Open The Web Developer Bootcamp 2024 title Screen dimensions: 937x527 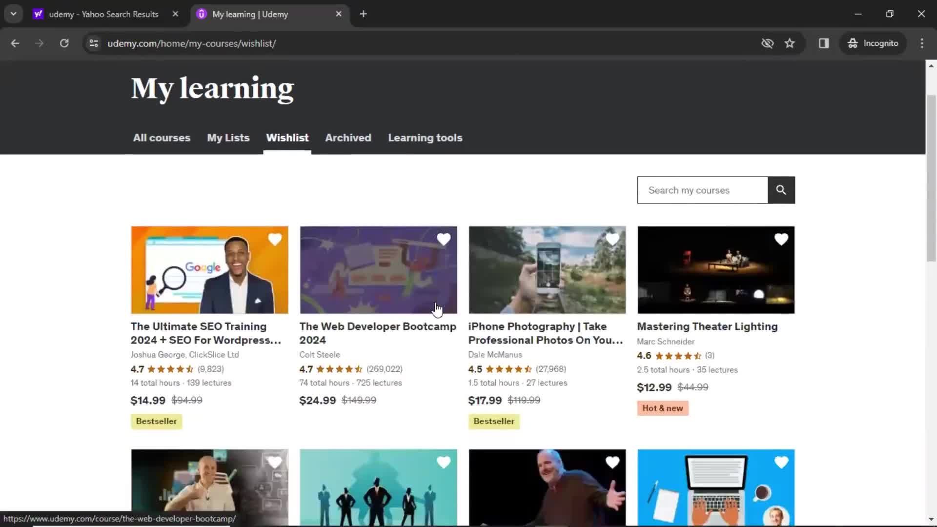click(378, 333)
